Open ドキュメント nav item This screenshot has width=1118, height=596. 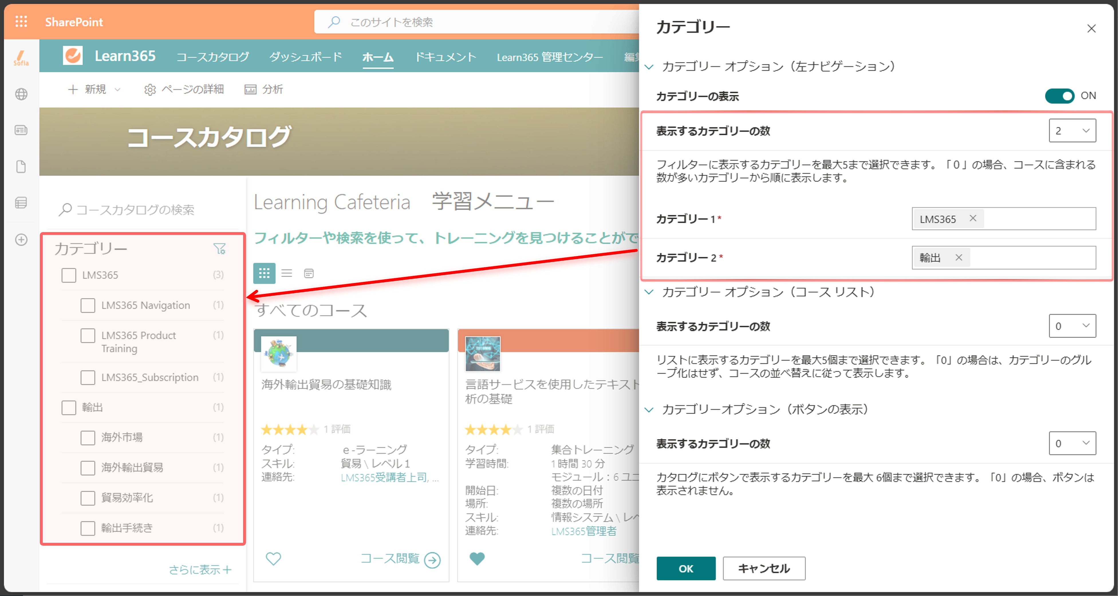(x=445, y=57)
